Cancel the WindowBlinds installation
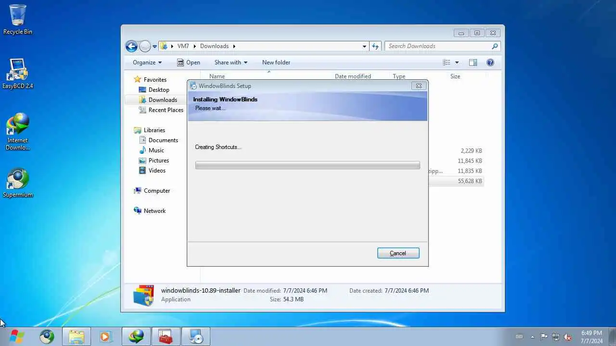The width and height of the screenshot is (616, 346). click(x=398, y=253)
